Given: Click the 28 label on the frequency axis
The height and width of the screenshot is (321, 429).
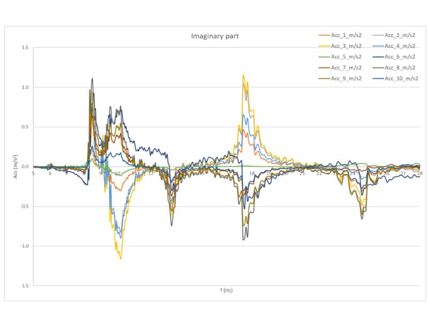Looking at the screenshot, I should pyautogui.click(x=418, y=173).
